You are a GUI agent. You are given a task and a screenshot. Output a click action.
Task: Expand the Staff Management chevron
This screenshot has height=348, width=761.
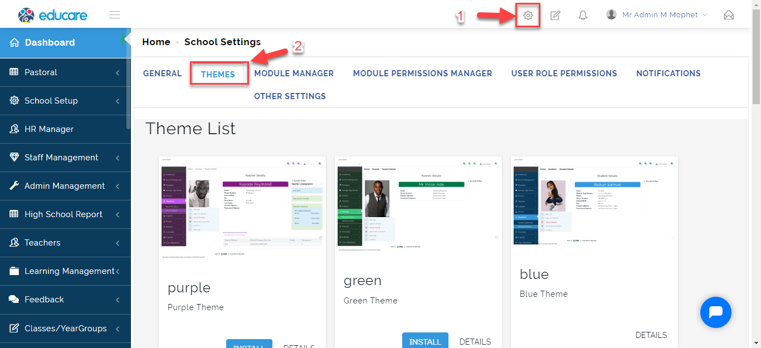tap(118, 158)
